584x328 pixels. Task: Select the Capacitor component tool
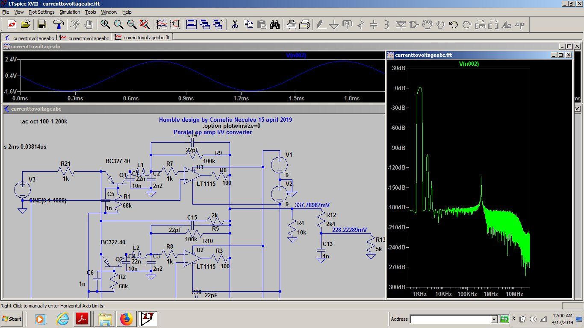click(x=374, y=24)
